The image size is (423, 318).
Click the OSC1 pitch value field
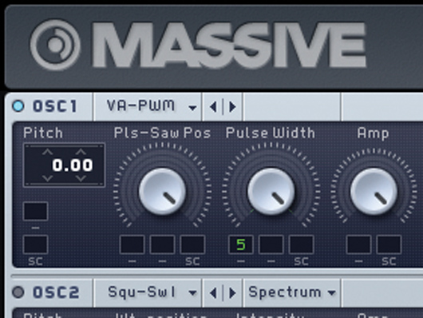click(64, 165)
